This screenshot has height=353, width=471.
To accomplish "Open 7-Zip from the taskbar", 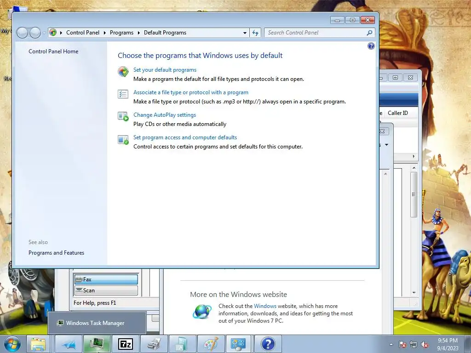I will coord(126,344).
